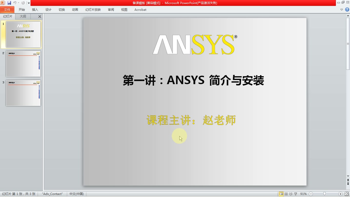
Task: Open PowerPoint Help question mark icon
Action: click(x=347, y=10)
